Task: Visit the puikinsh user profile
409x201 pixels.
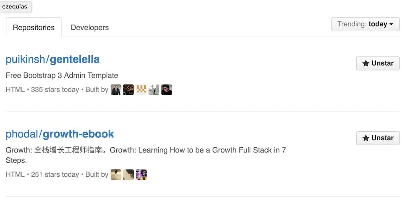Action: click(25, 60)
